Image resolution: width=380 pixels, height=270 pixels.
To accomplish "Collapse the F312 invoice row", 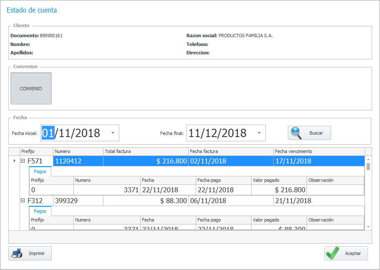I will [x=23, y=201].
